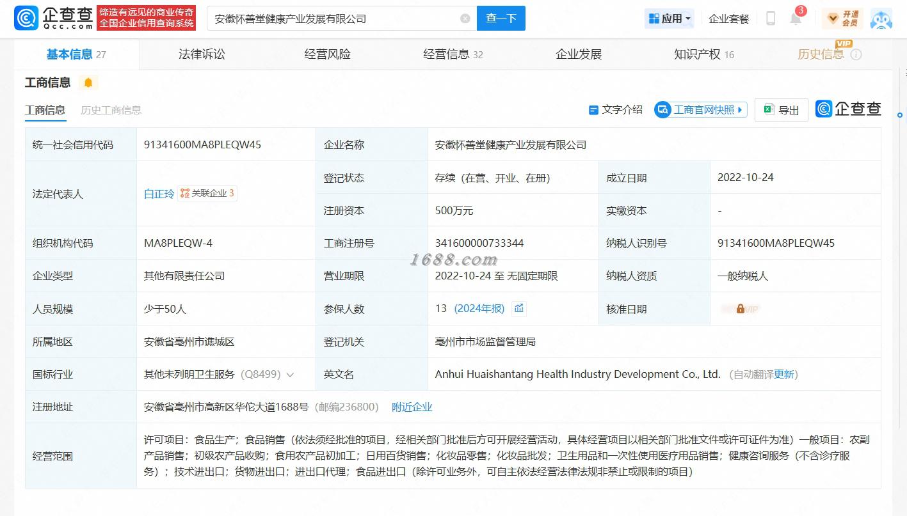This screenshot has width=907, height=516.
Task: Open the user avatar icon
Action: tap(881, 19)
